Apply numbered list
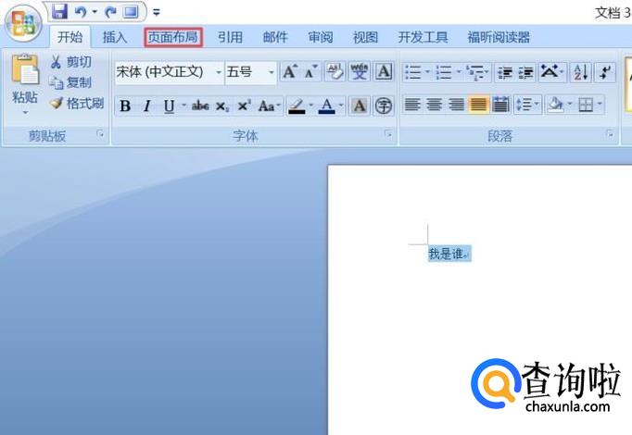 pyautogui.click(x=444, y=72)
